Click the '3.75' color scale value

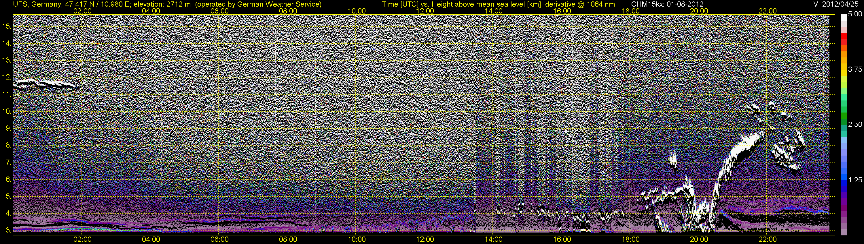point(855,69)
